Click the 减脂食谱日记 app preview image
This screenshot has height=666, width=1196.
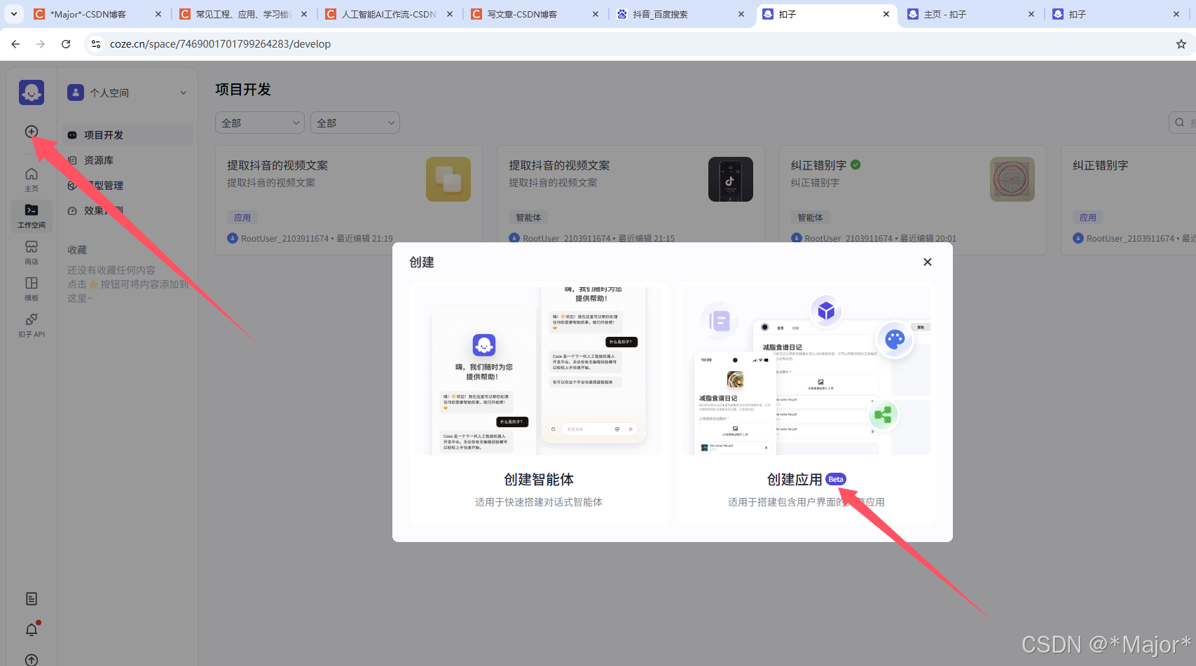[x=806, y=371]
